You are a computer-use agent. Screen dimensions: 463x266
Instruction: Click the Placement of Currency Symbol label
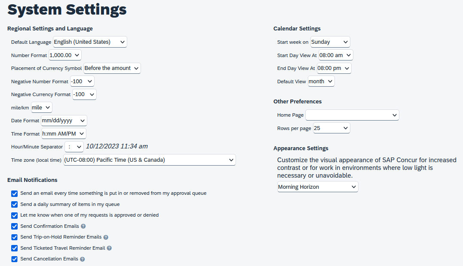click(46, 68)
